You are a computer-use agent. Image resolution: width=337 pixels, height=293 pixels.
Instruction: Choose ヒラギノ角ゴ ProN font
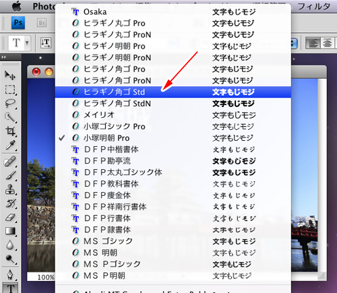click(173, 80)
